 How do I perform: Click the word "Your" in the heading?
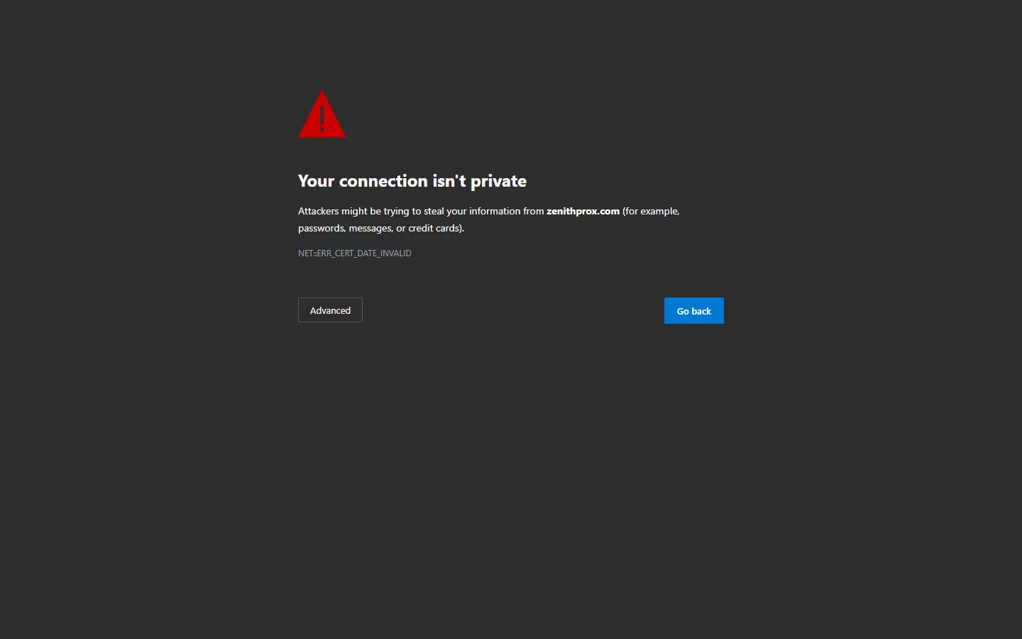(x=316, y=181)
